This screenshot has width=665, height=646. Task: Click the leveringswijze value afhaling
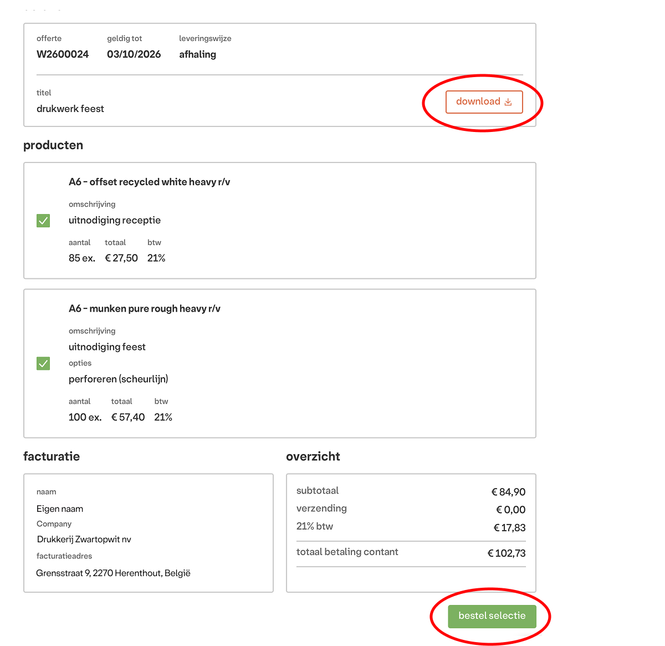pyautogui.click(x=198, y=54)
